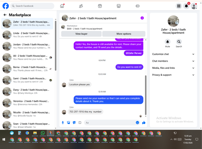202x149 pixels.
Task: Open Sean conversation in list
Action: [27, 125]
